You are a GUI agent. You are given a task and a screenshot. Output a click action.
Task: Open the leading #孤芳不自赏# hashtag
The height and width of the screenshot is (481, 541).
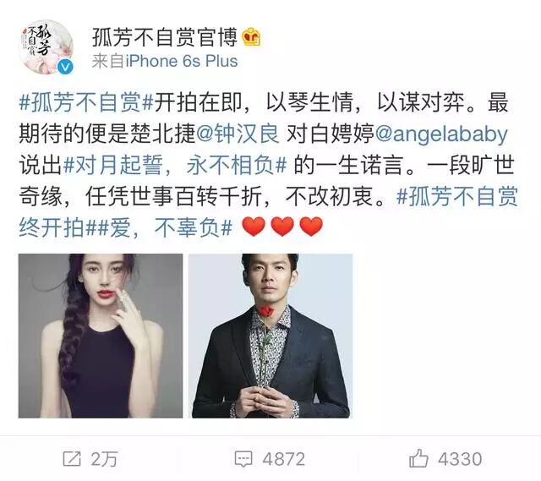point(86,102)
